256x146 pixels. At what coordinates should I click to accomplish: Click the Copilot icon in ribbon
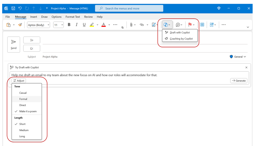tap(166, 25)
